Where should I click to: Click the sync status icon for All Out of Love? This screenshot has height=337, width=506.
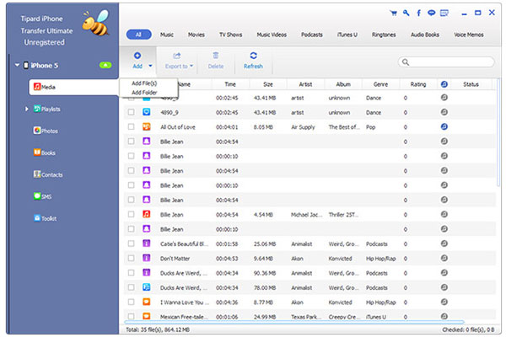[x=444, y=126]
